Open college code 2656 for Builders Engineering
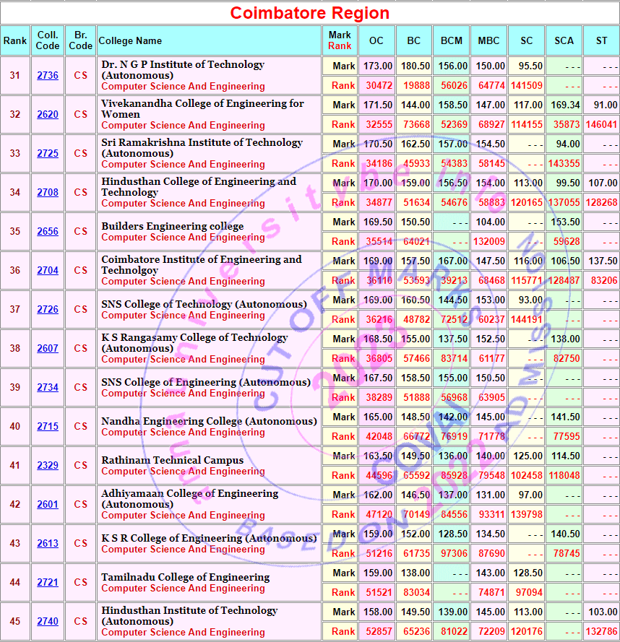This screenshot has width=620, height=642. [x=48, y=232]
